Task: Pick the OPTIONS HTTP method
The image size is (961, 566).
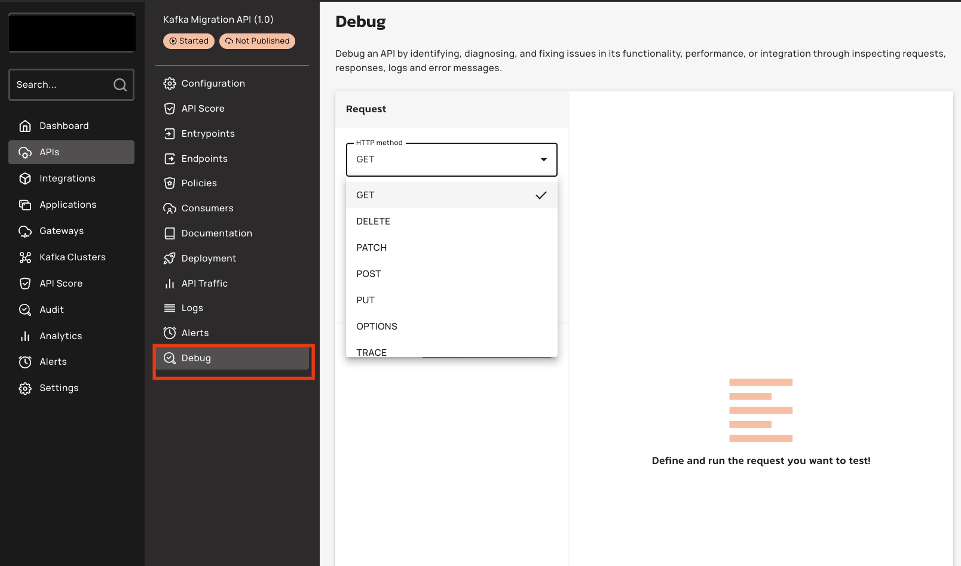Action: [377, 327]
